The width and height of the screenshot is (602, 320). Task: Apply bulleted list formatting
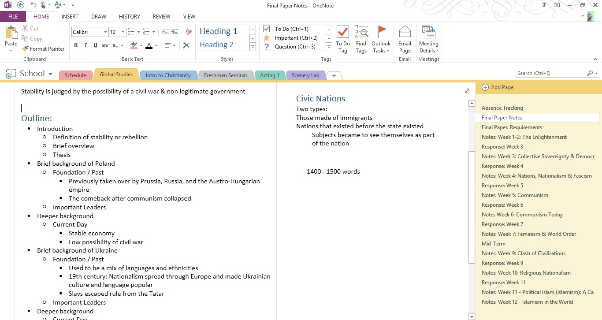131,32
